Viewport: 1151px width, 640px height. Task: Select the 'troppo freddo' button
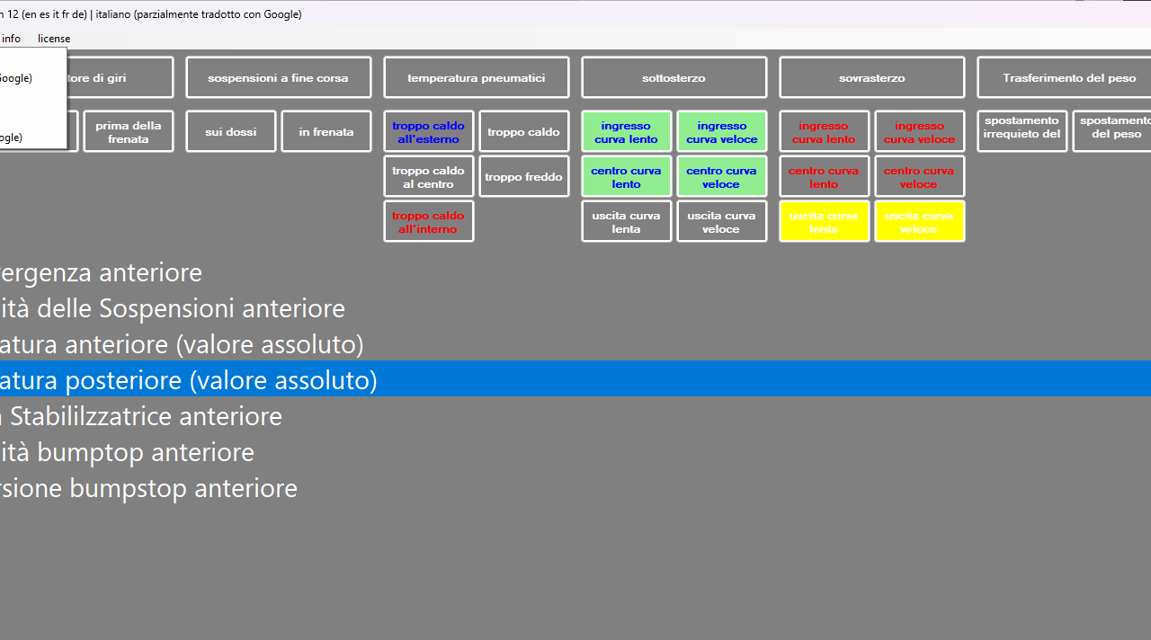point(524,177)
